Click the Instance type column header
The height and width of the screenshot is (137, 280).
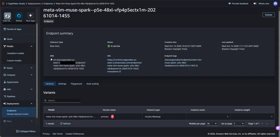click(153, 110)
